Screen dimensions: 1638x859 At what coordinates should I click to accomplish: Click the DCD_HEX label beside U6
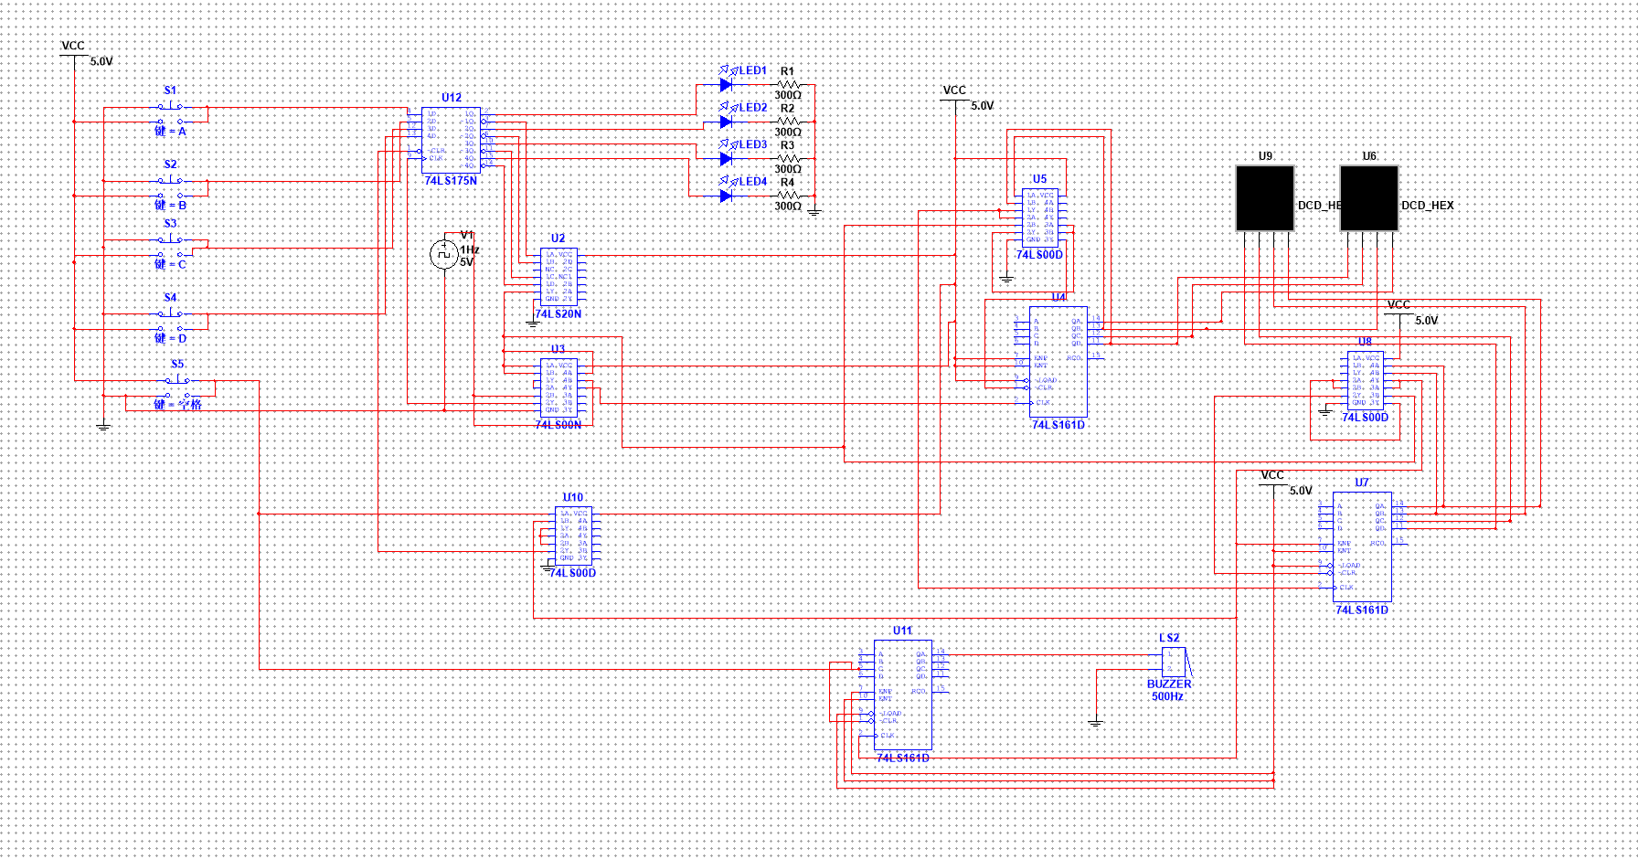click(x=1428, y=206)
